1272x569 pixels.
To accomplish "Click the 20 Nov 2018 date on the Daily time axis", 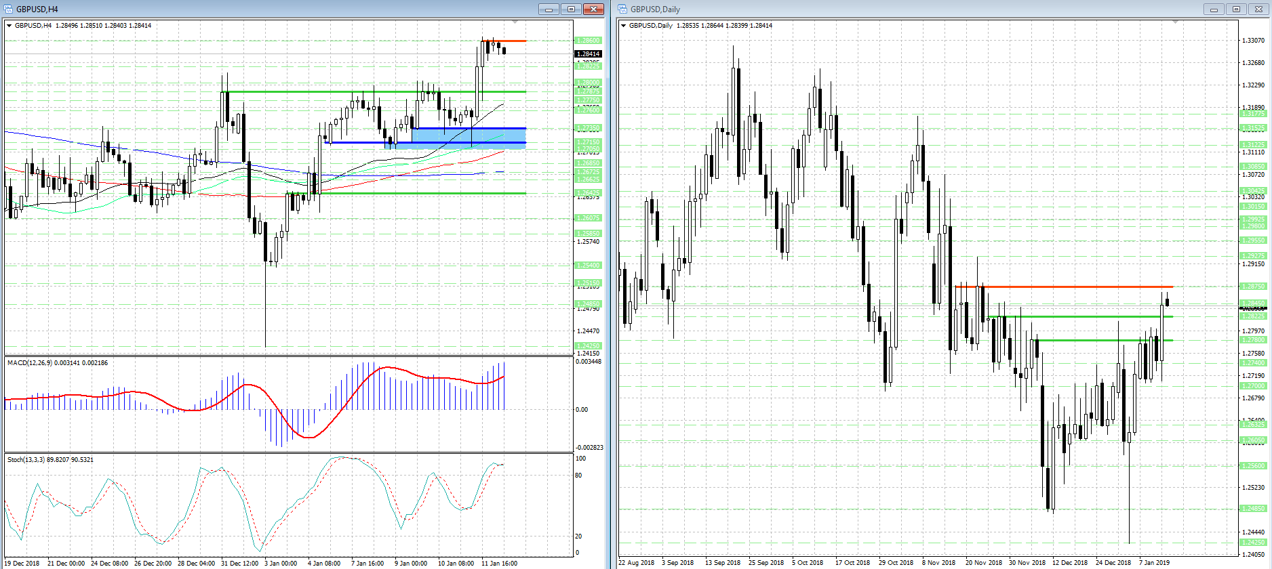I will click(x=983, y=563).
